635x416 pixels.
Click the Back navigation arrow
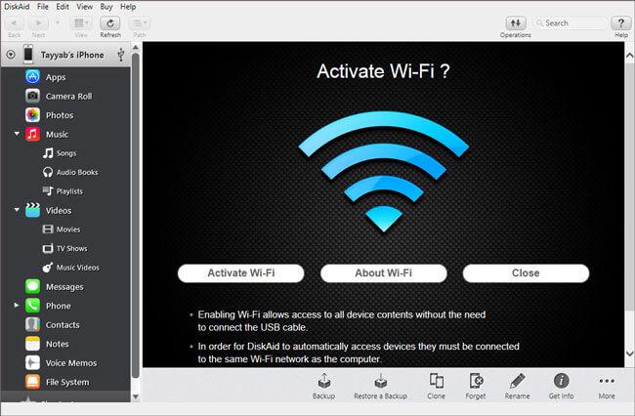(15, 23)
